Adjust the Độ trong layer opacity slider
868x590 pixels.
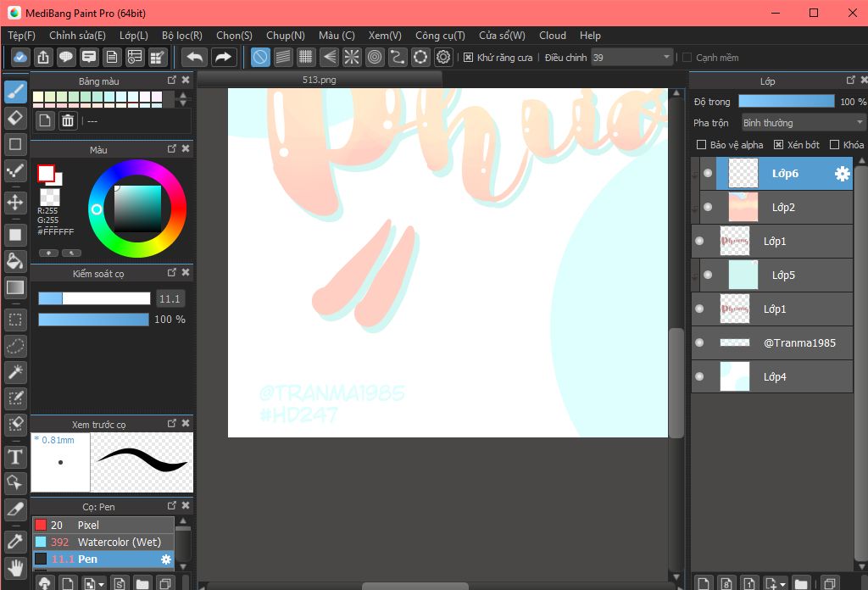click(786, 101)
